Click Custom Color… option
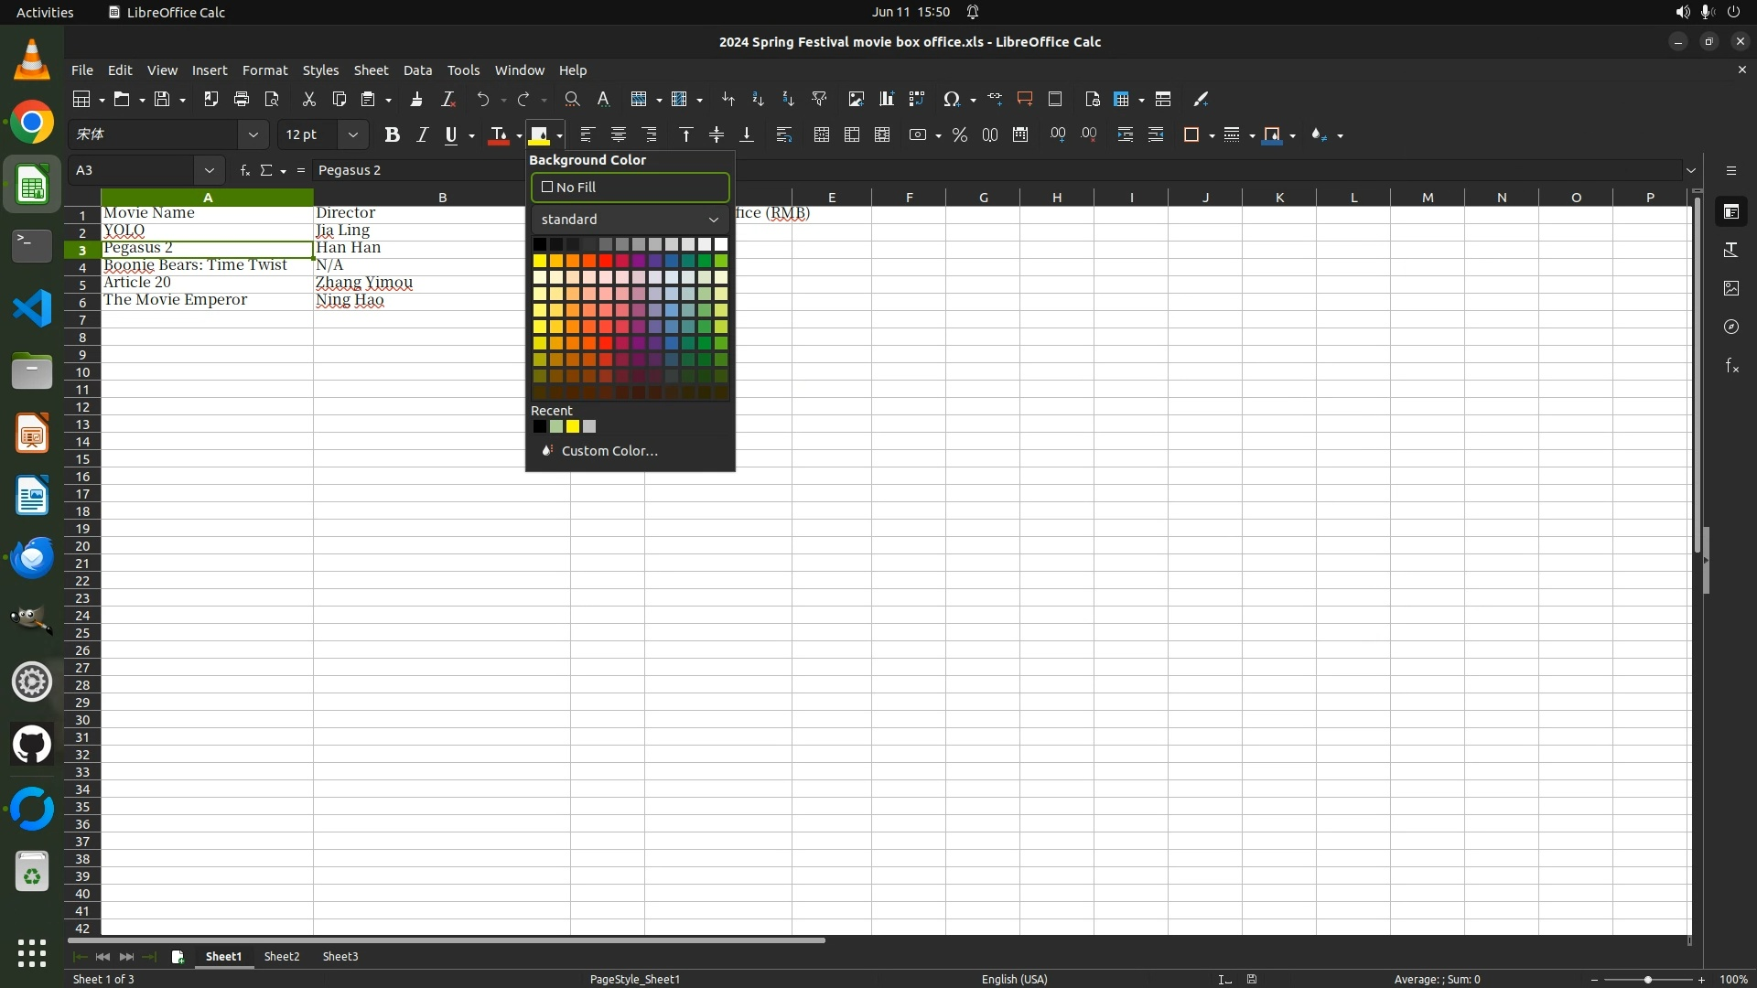 [x=609, y=451]
